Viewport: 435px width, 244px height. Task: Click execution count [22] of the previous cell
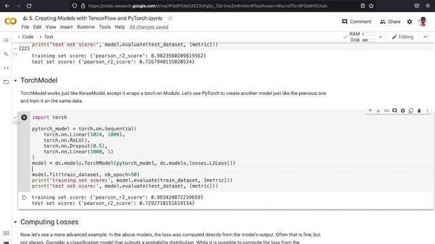click(24, 48)
